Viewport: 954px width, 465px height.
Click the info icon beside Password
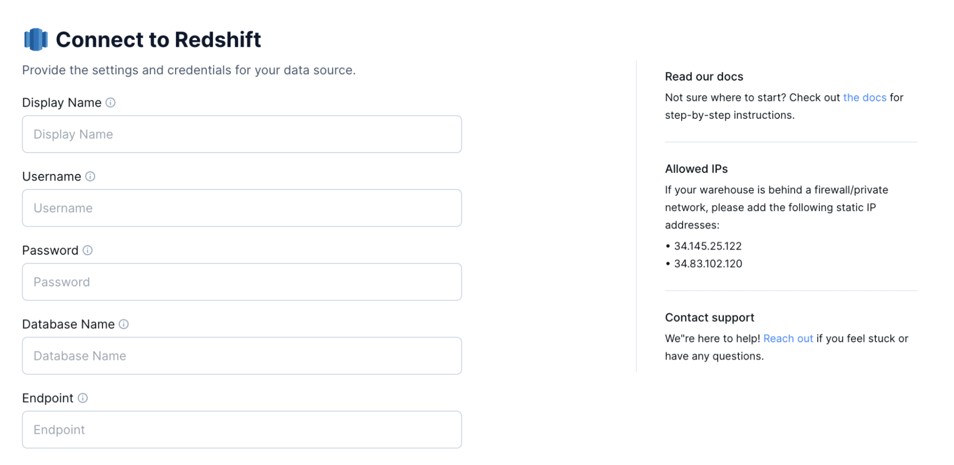pyautogui.click(x=88, y=250)
